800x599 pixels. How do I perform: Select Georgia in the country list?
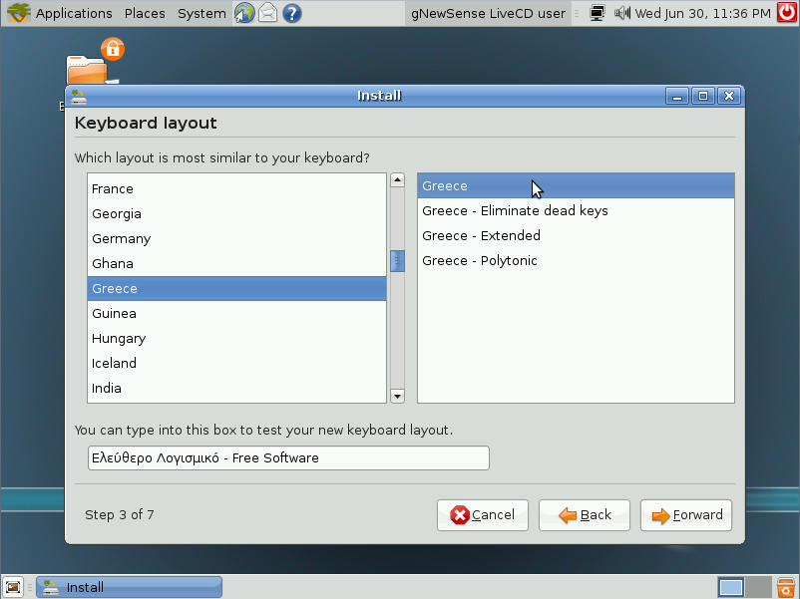pyautogui.click(x=236, y=213)
